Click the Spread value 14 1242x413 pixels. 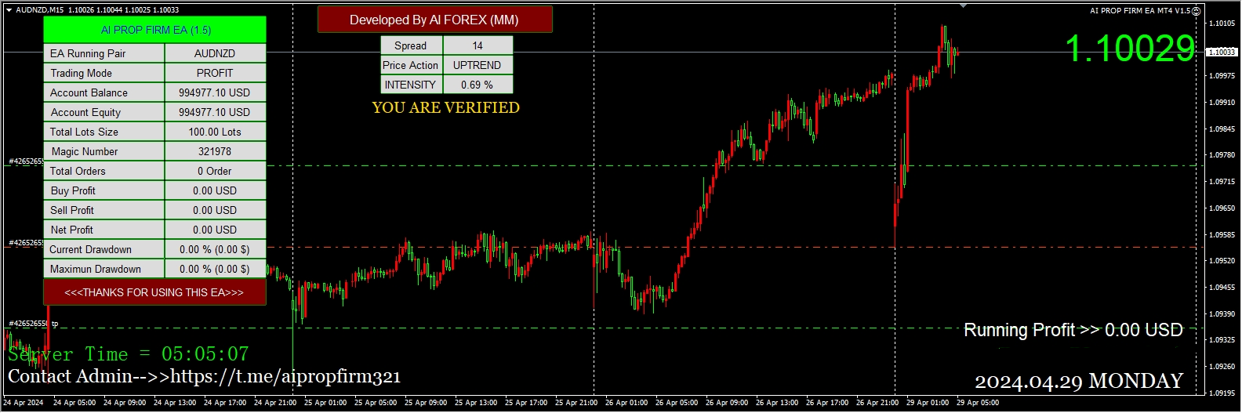click(x=478, y=45)
